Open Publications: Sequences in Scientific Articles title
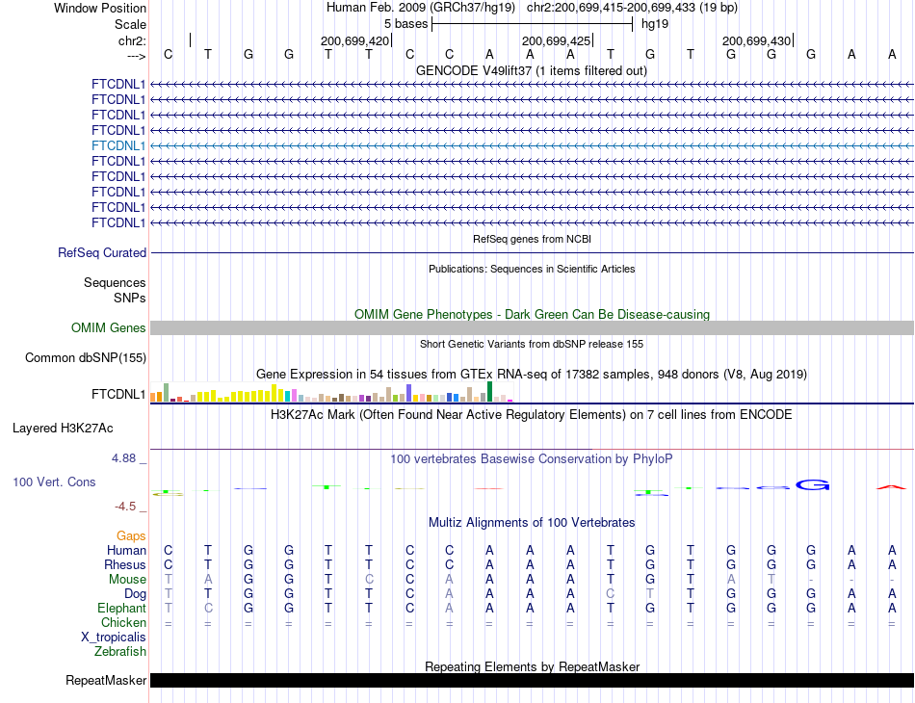This screenshot has height=703, width=915. pos(532,269)
